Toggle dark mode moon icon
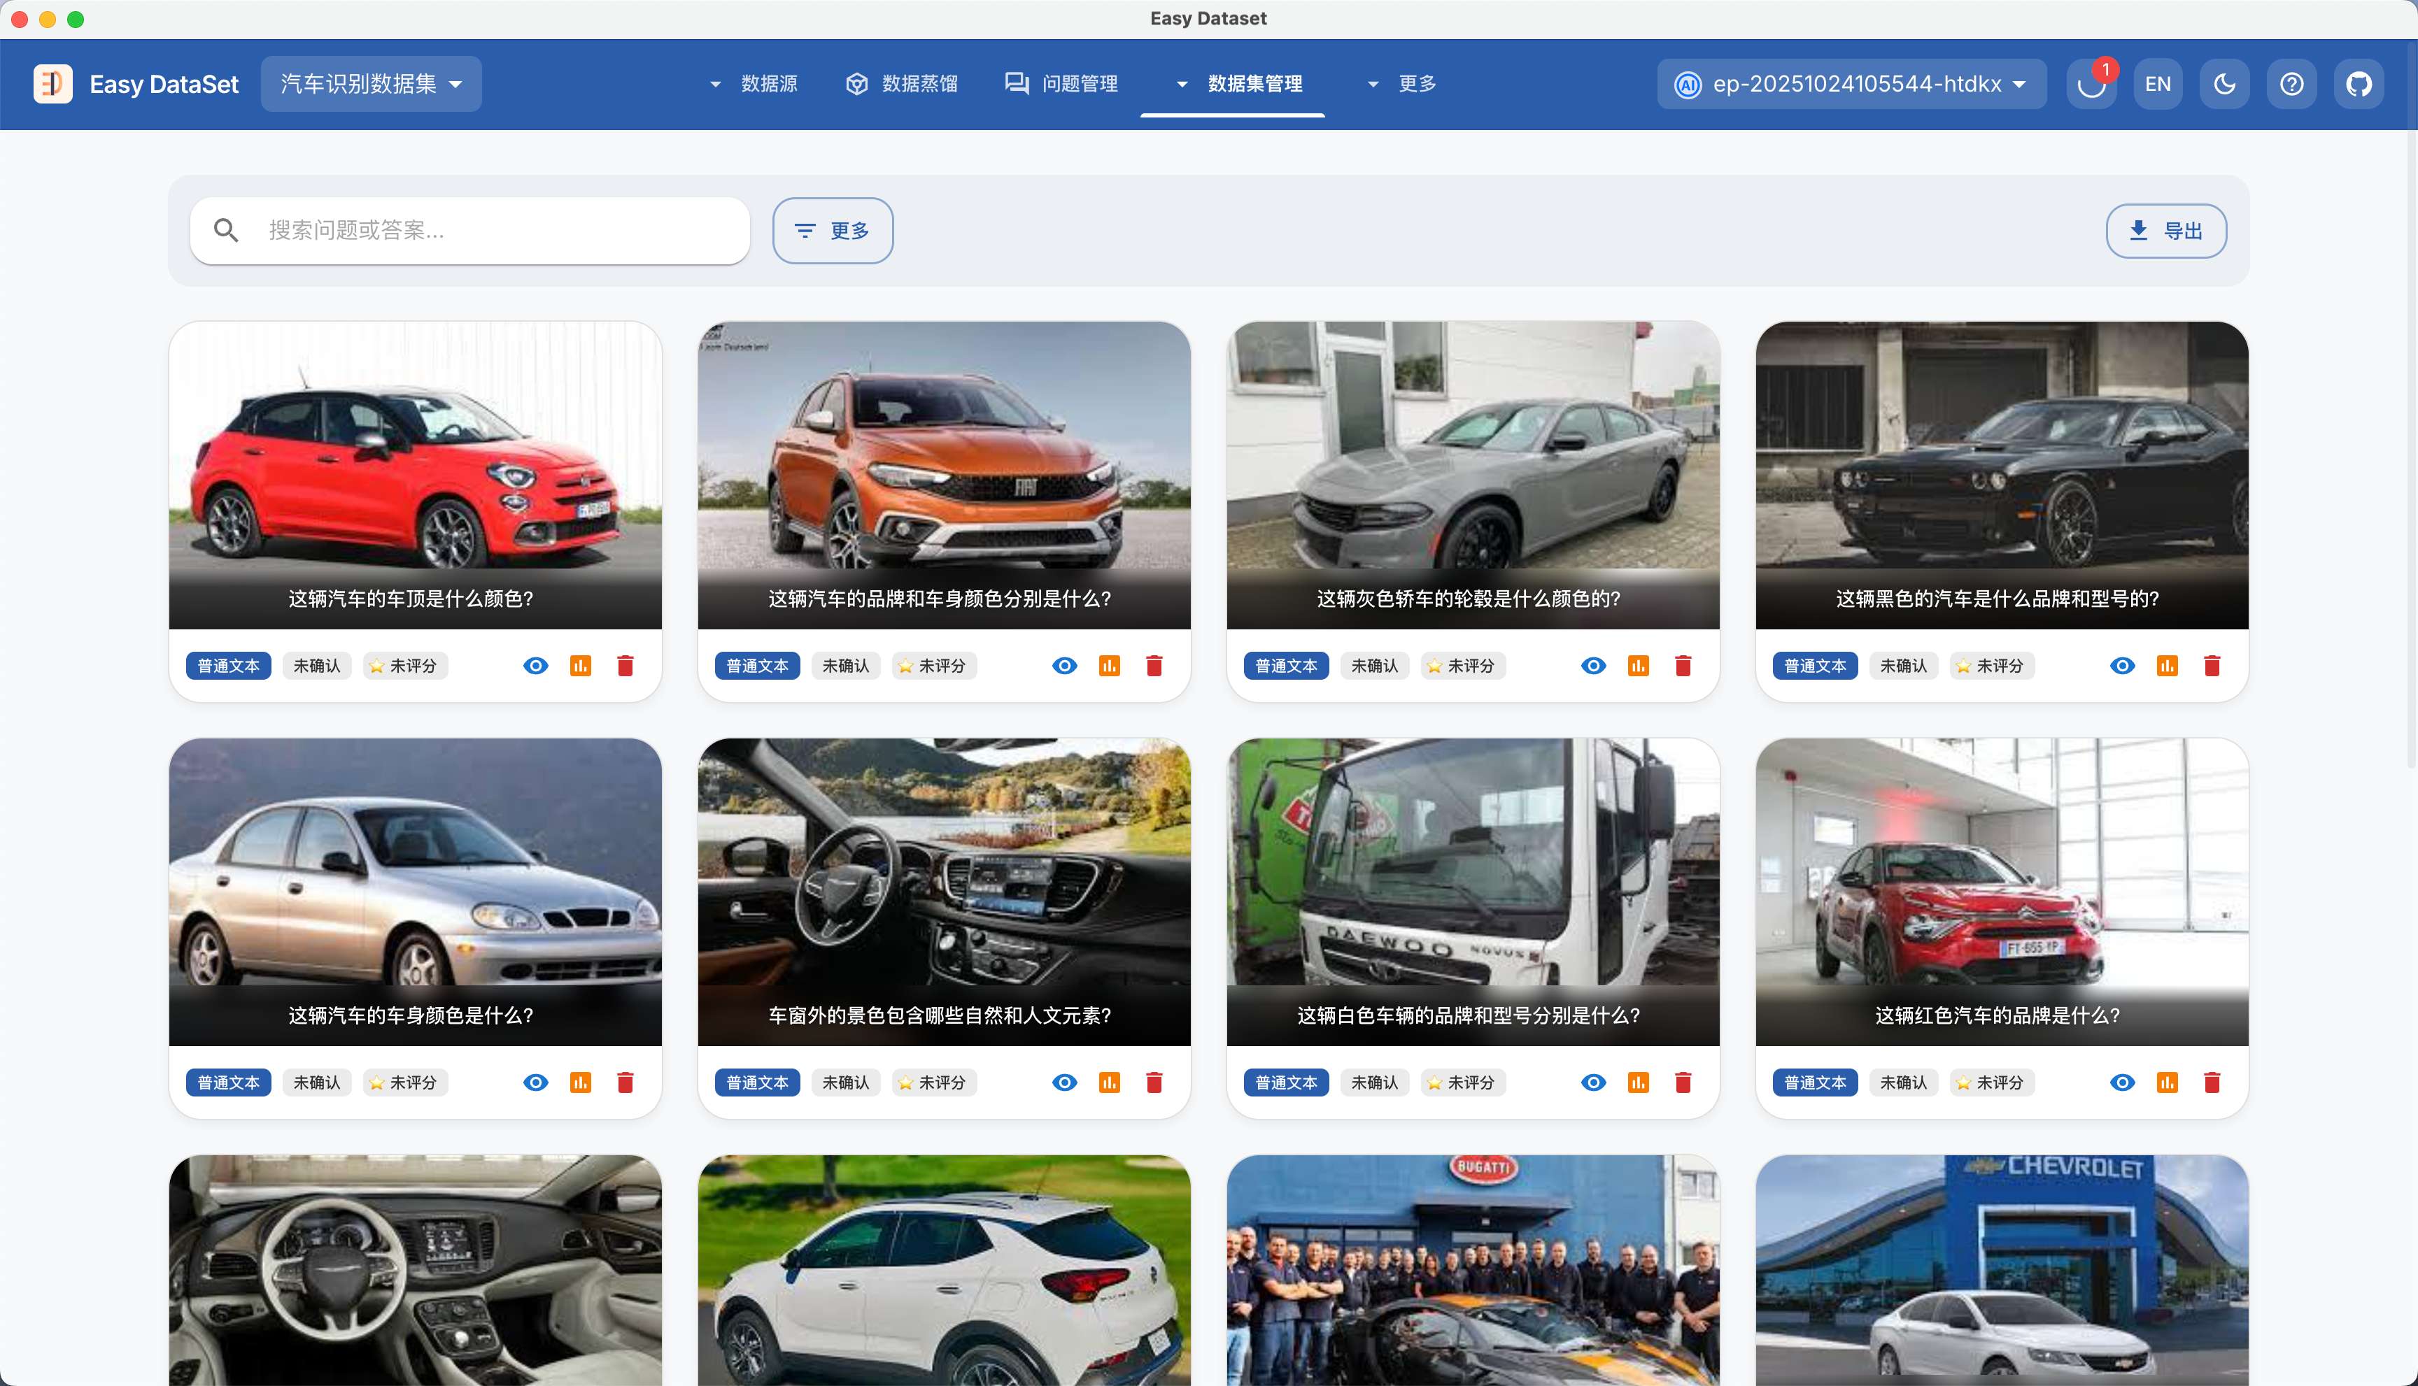The image size is (2418, 1386). point(2225,84)
